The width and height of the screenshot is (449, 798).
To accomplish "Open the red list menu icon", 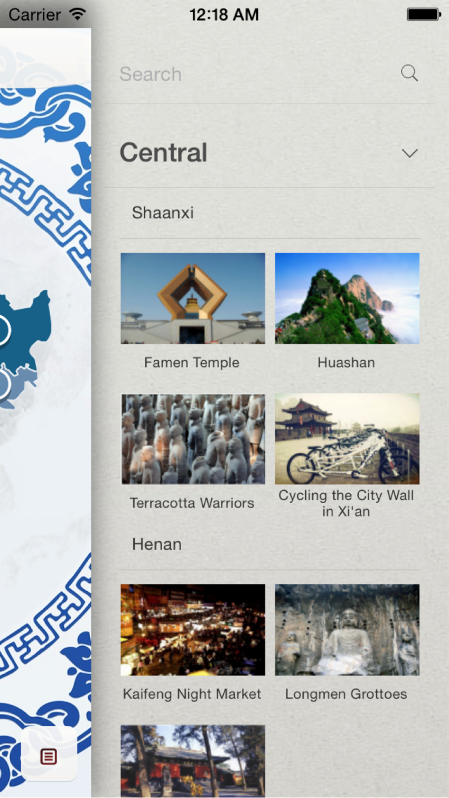I will click(49, 756).
